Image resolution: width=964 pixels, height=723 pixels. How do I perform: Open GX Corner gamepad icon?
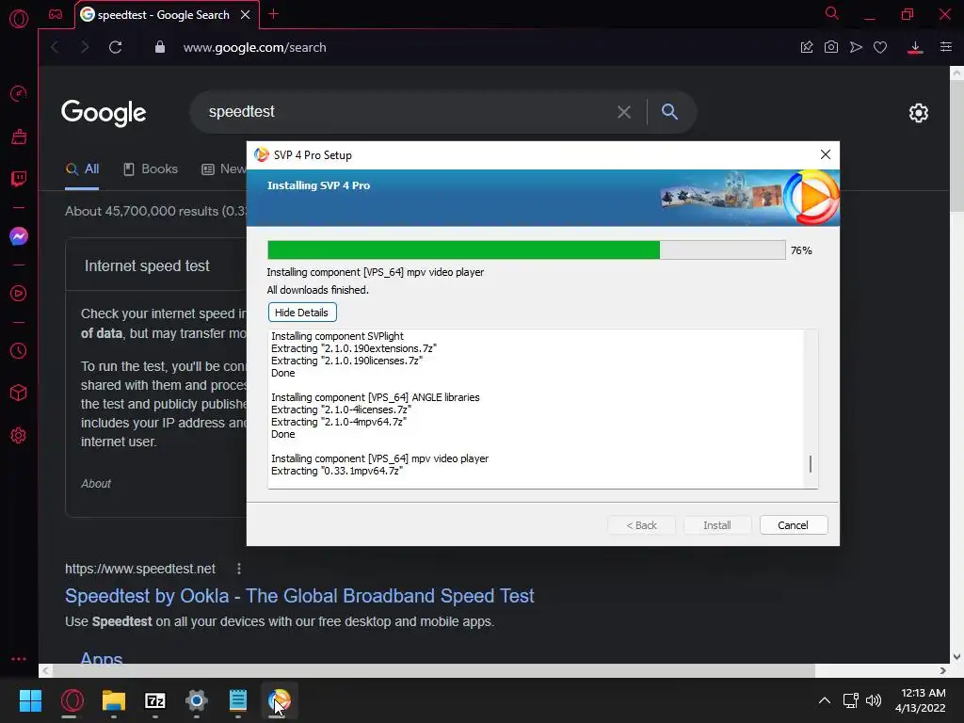pos(56,14)
